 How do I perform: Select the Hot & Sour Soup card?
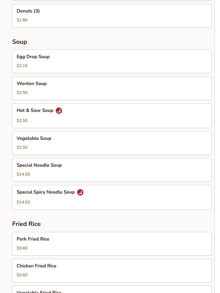[x=112, y=116]
